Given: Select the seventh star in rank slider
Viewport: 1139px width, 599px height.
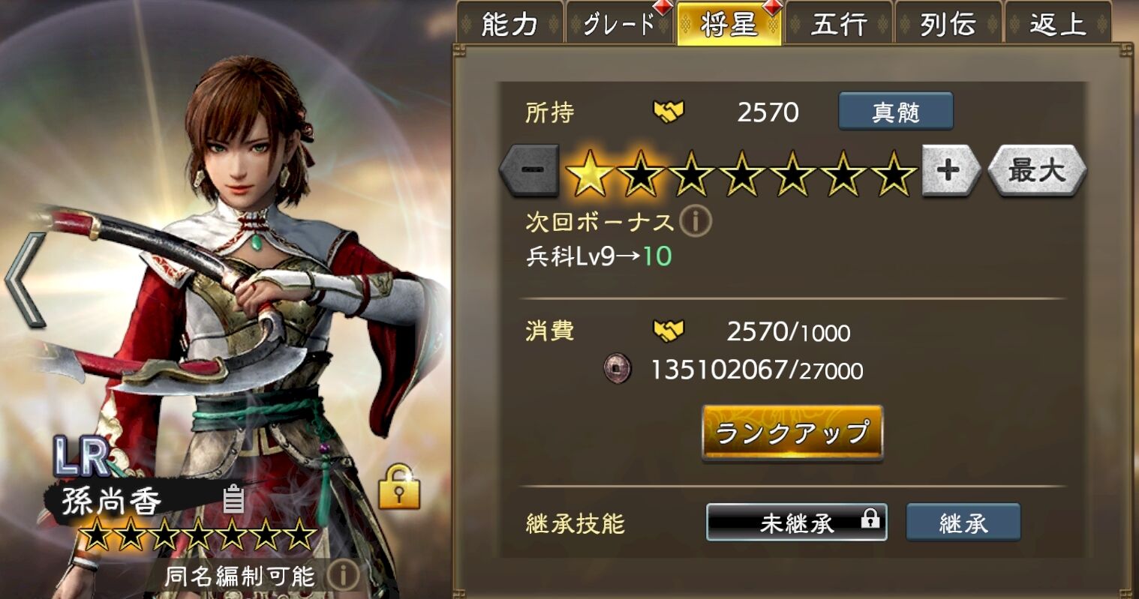Looking at the screenshot, I should click(x=894, y=172).
